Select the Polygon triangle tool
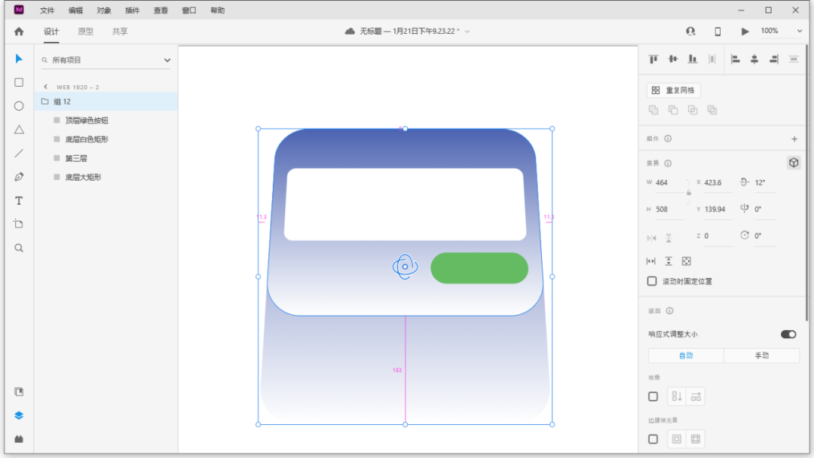This screenshot has height=458, width=814. (x=19, y=130)
